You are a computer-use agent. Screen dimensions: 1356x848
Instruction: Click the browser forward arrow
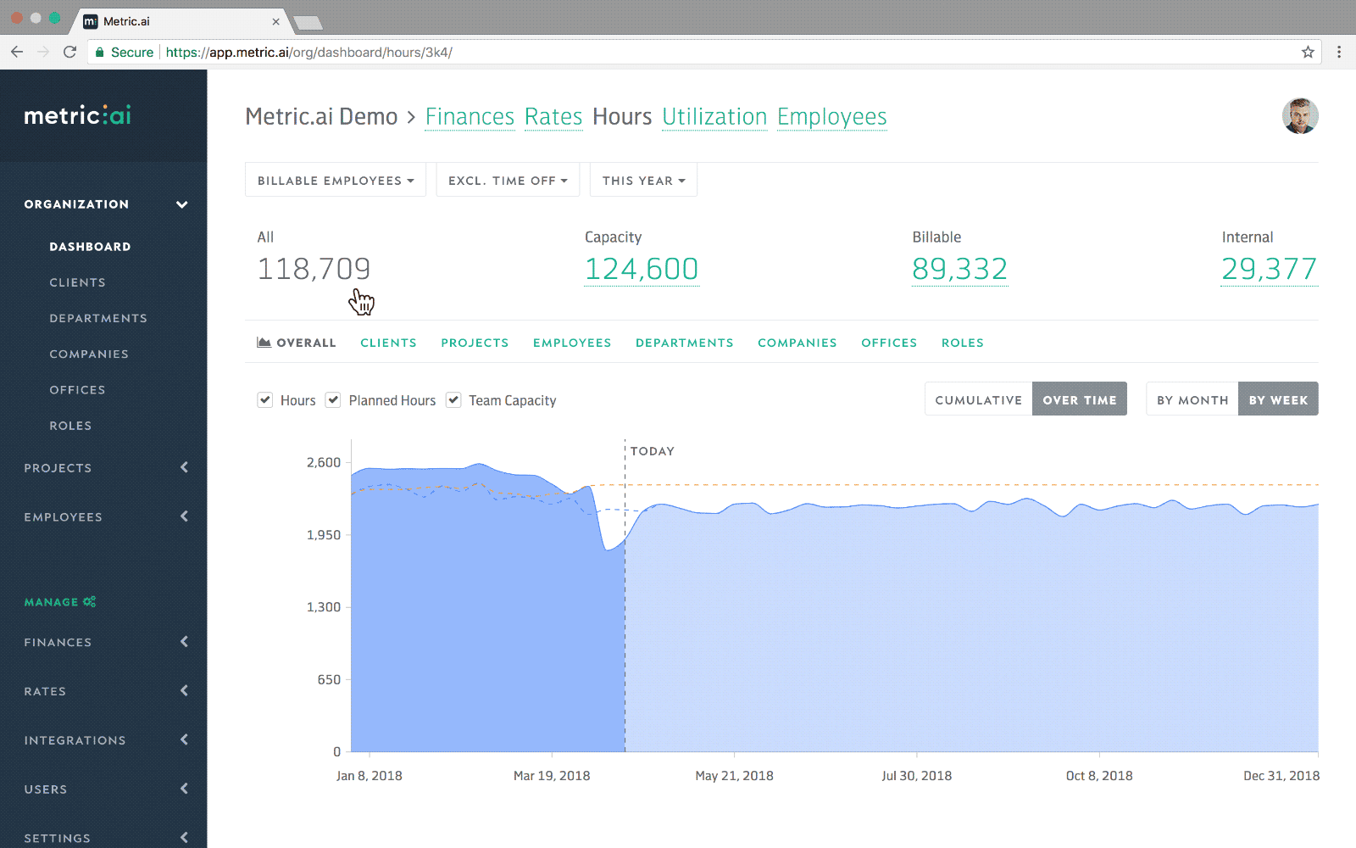pyautogui.click(x=43, y=52)
